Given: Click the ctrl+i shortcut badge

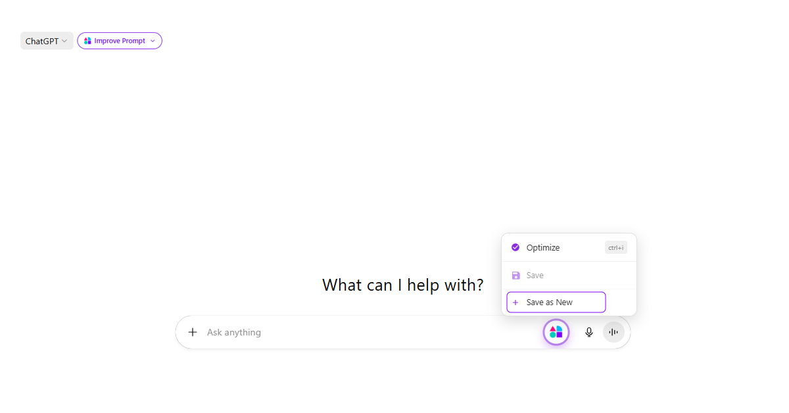Looking at the screenshot, I should [x=615, y=247].
